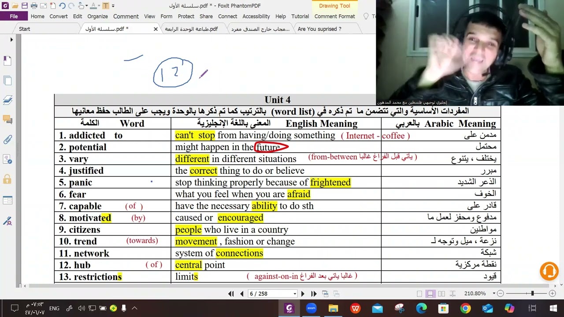The height and width of the screenshot is (317, 564).
Task: Open Customize Quick Access Toolbar dropdown
Action: [x=113, y=6]
